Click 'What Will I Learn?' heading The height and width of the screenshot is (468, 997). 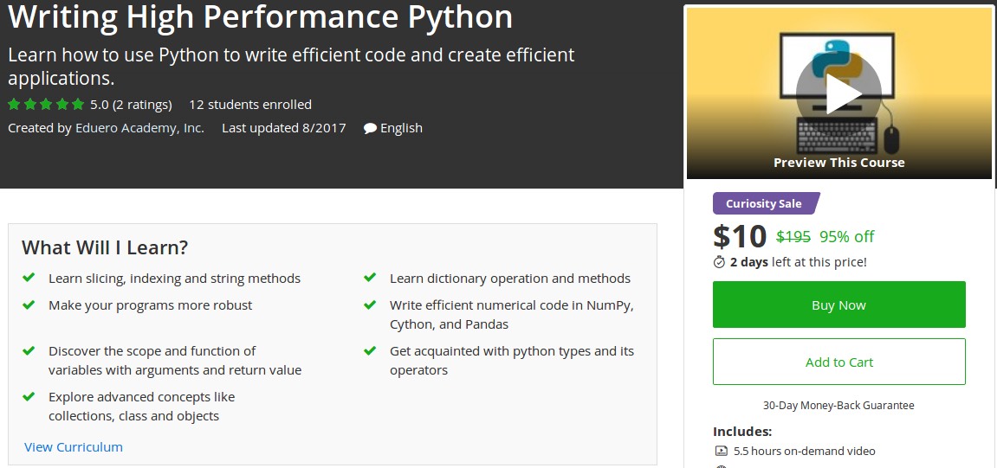tap(105, 247)
